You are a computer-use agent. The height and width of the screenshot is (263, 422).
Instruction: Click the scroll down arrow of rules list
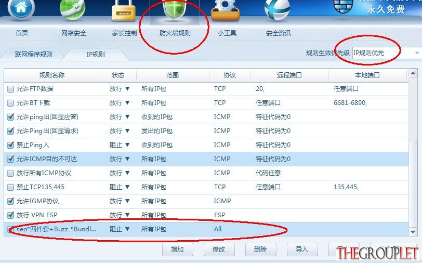(413, 232)
